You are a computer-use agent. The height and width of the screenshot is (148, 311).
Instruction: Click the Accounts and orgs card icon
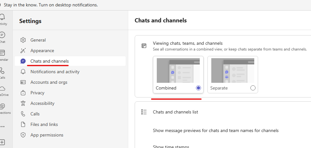(x=23, y=82)
